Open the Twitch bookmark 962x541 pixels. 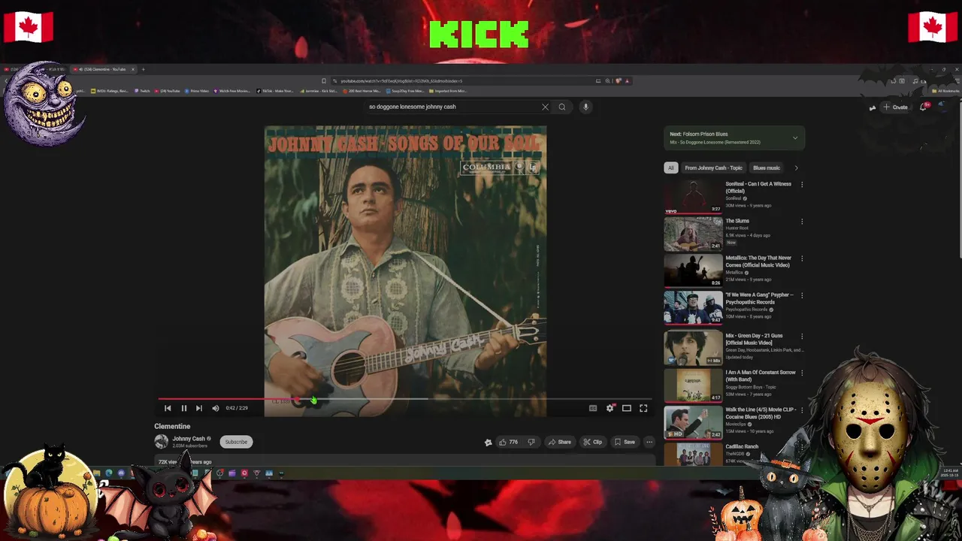coord(142,91)
